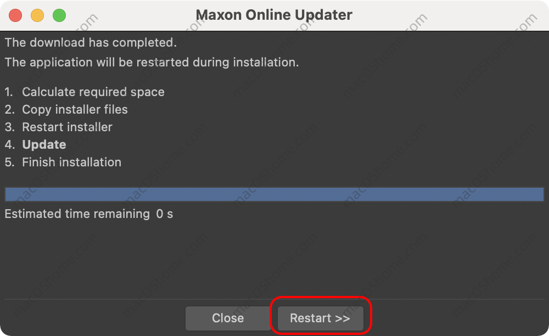
Task: Click step number 1 in the list
Action: (9, 92)
